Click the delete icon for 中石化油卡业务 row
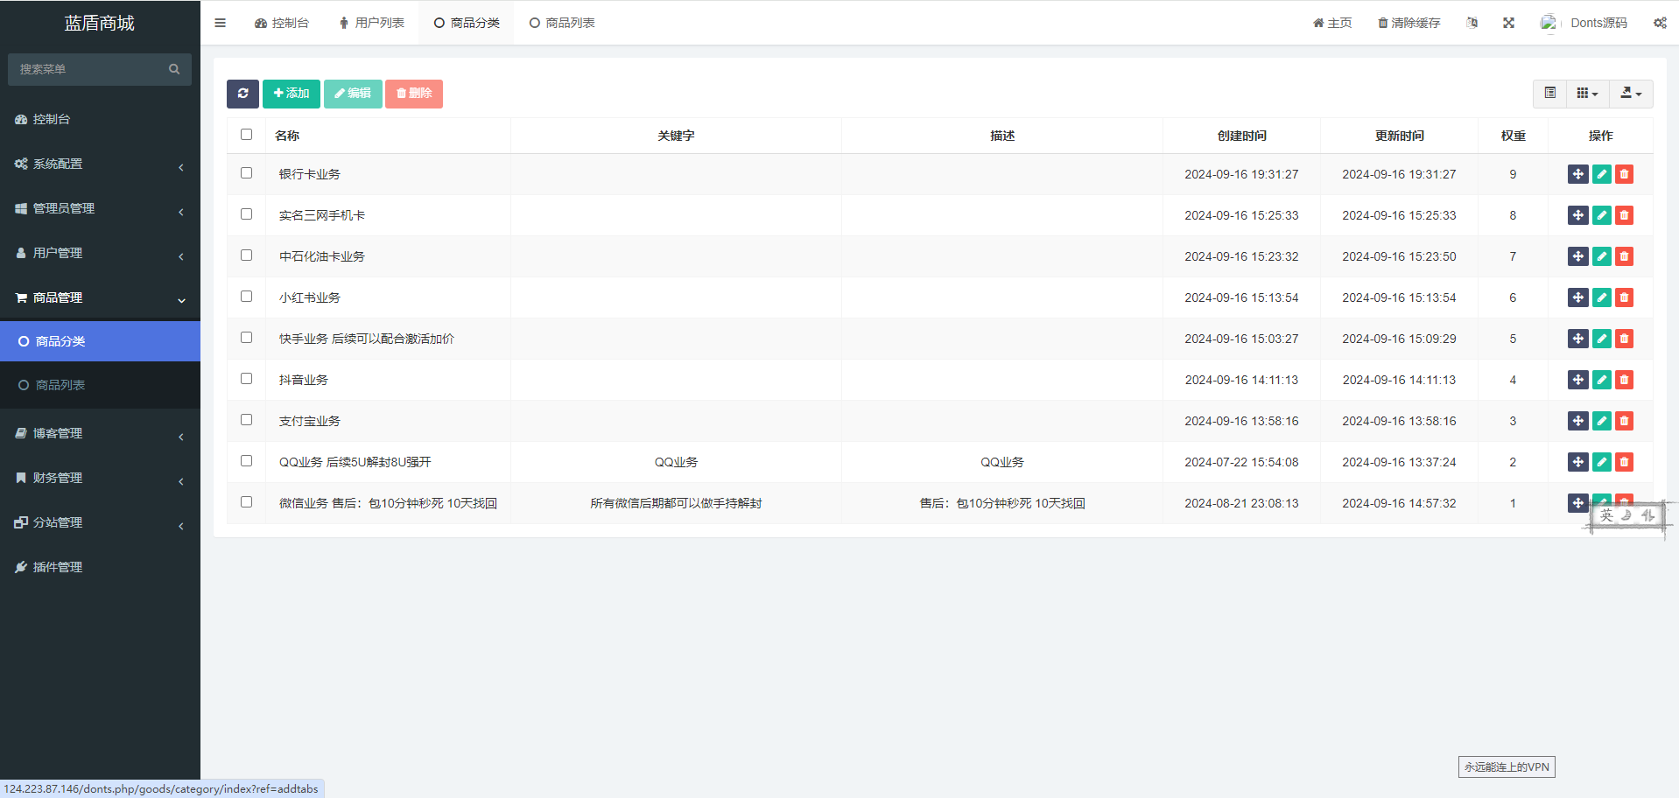 (x=1625, y=256)
